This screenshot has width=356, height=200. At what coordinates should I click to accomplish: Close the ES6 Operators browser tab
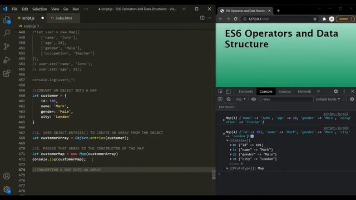pyautogui.click(x=269, y=11)
